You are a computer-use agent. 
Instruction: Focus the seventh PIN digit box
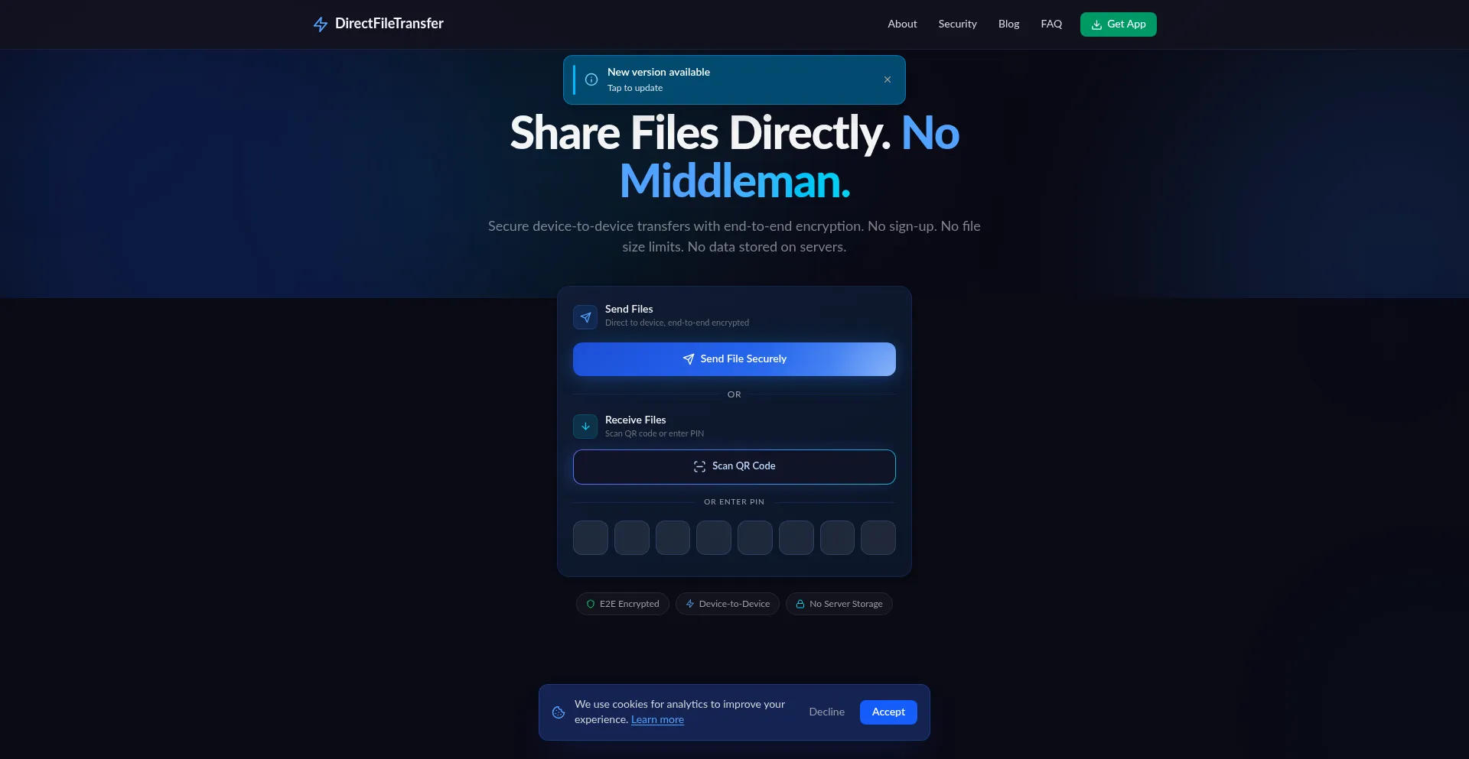tap(837, 538)
